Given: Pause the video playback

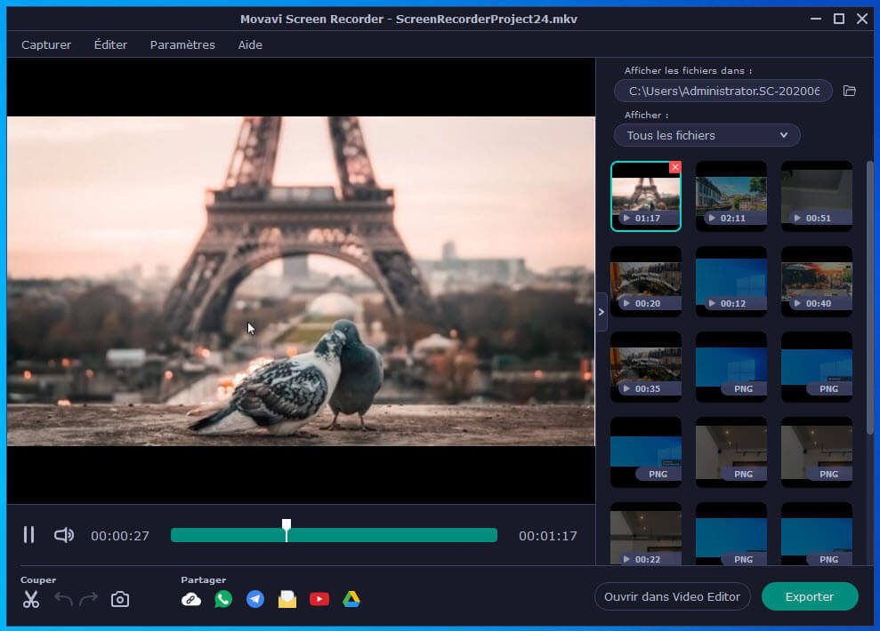Looking at the screenshot, I should (x=28, y=535).
